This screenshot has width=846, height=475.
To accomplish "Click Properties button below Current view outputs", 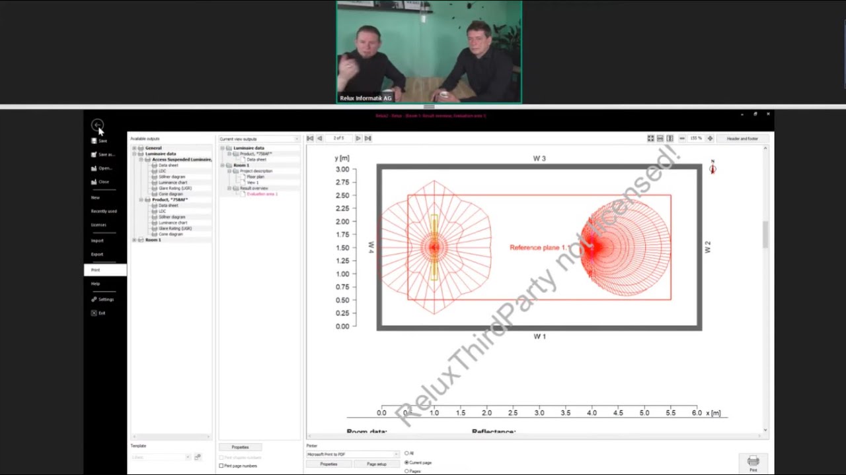I will 240,447.
